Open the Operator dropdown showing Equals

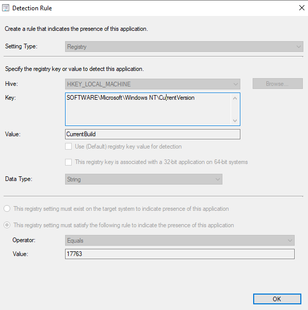coord(180,241)
